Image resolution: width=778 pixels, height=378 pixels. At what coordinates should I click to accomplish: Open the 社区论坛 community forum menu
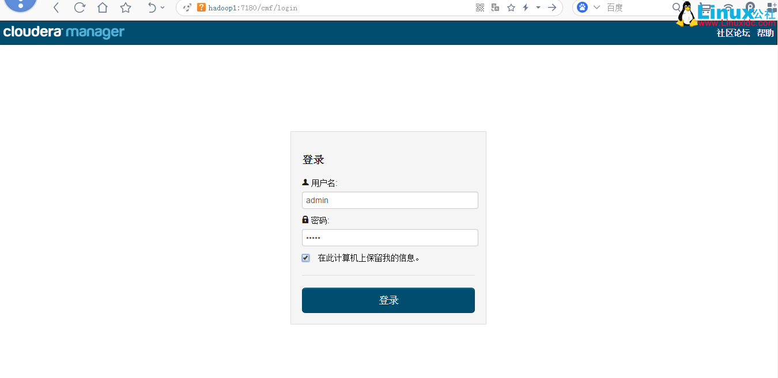pos(732,33)
